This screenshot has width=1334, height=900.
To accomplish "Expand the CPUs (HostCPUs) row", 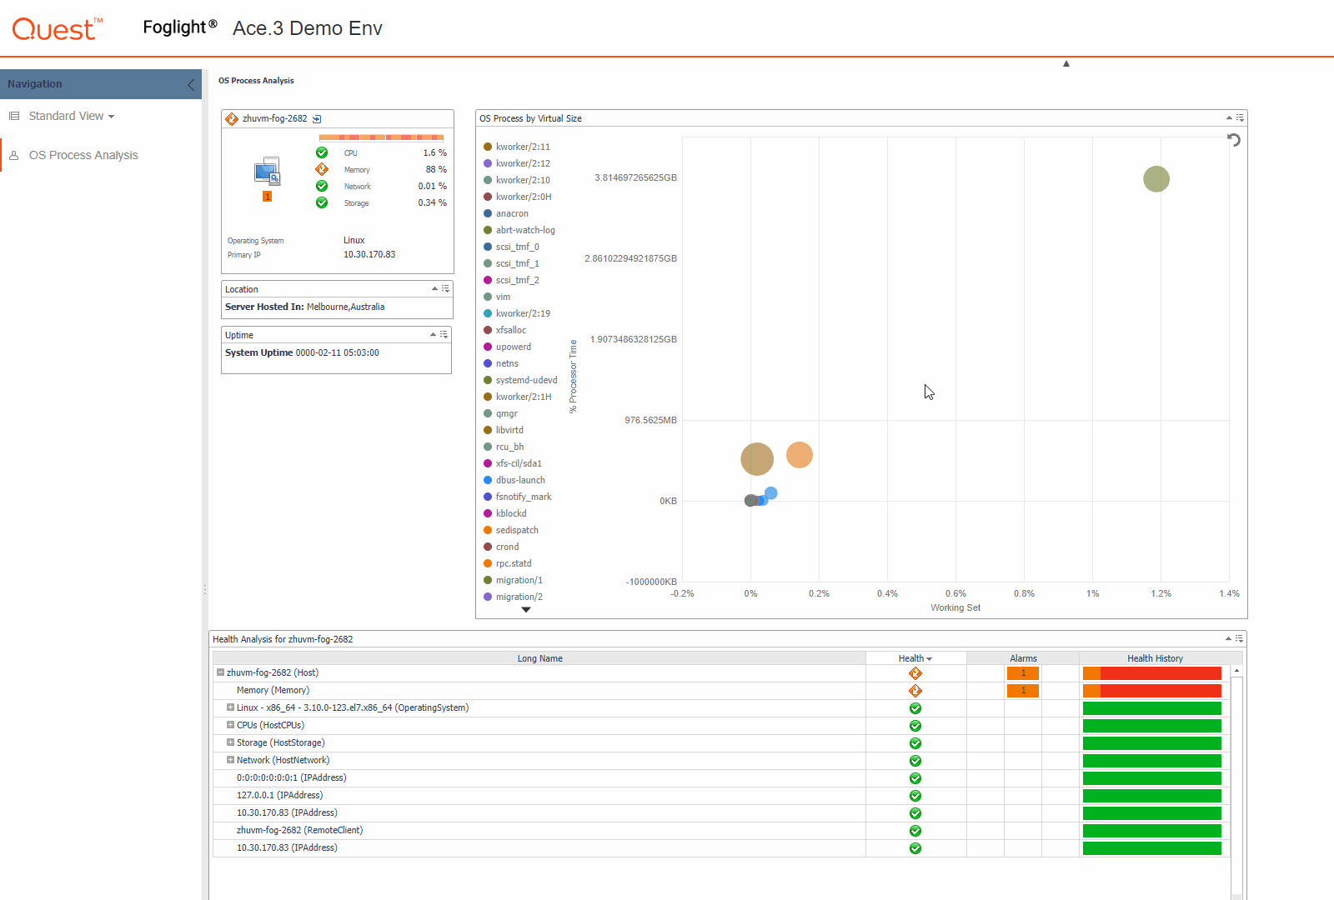I will click(230, 725).
